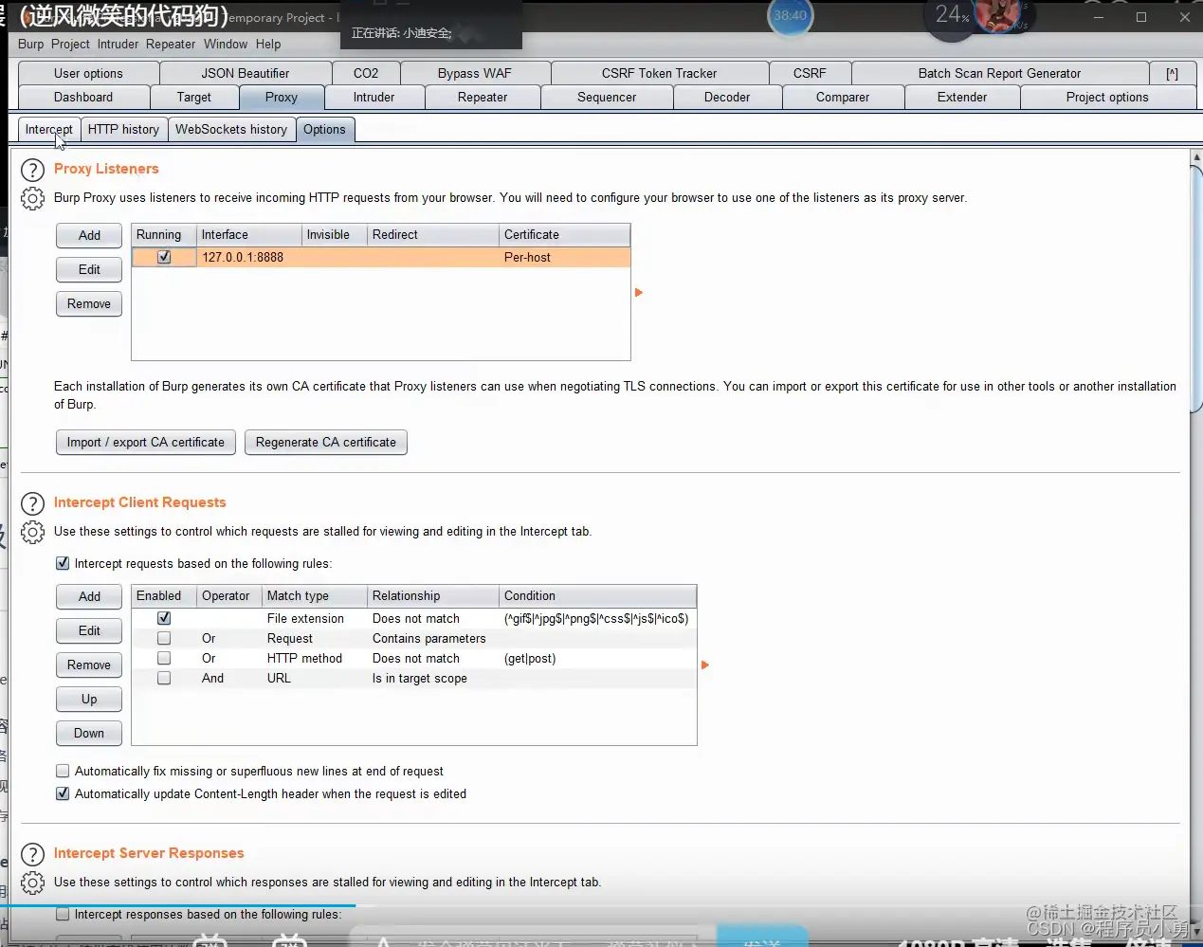Open Intercept Server Responses gear icon
This screenshot has height=947, width=1203.
(32, 883)
